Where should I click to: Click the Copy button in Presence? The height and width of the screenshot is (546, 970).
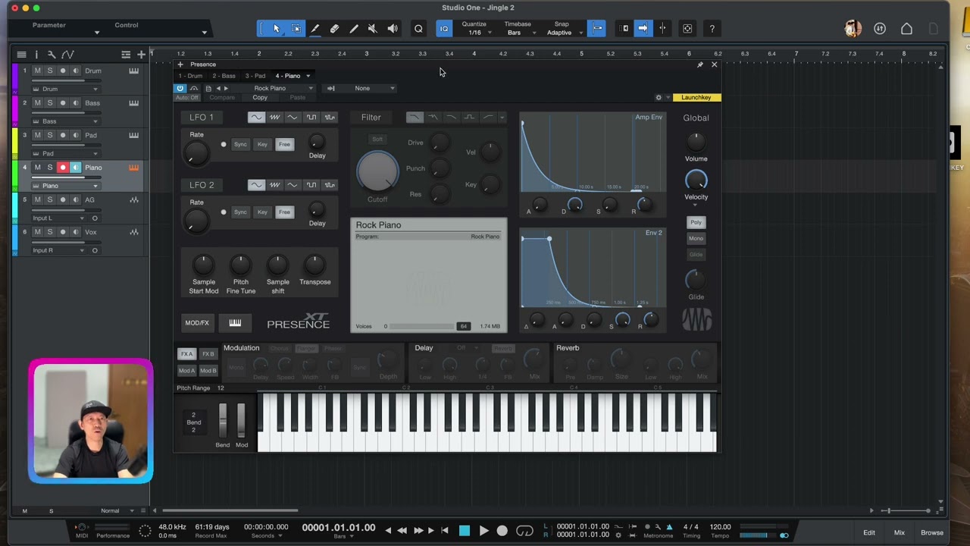pos(260,98)
